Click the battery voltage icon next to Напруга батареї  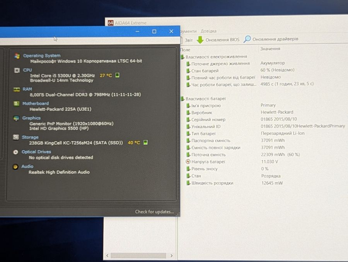click(188, 161)
